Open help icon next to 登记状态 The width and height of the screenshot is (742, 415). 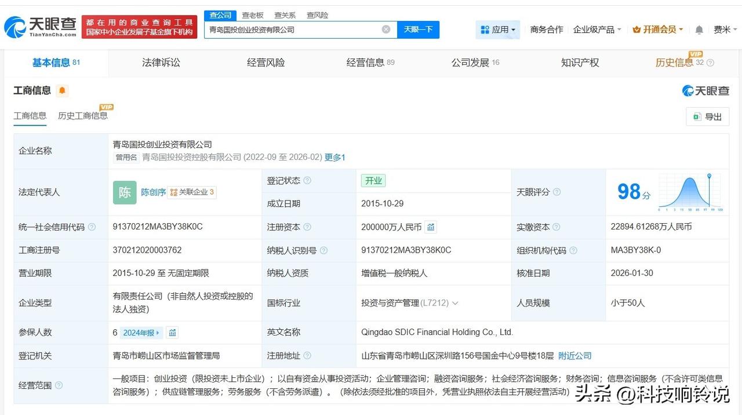[307, 181]
